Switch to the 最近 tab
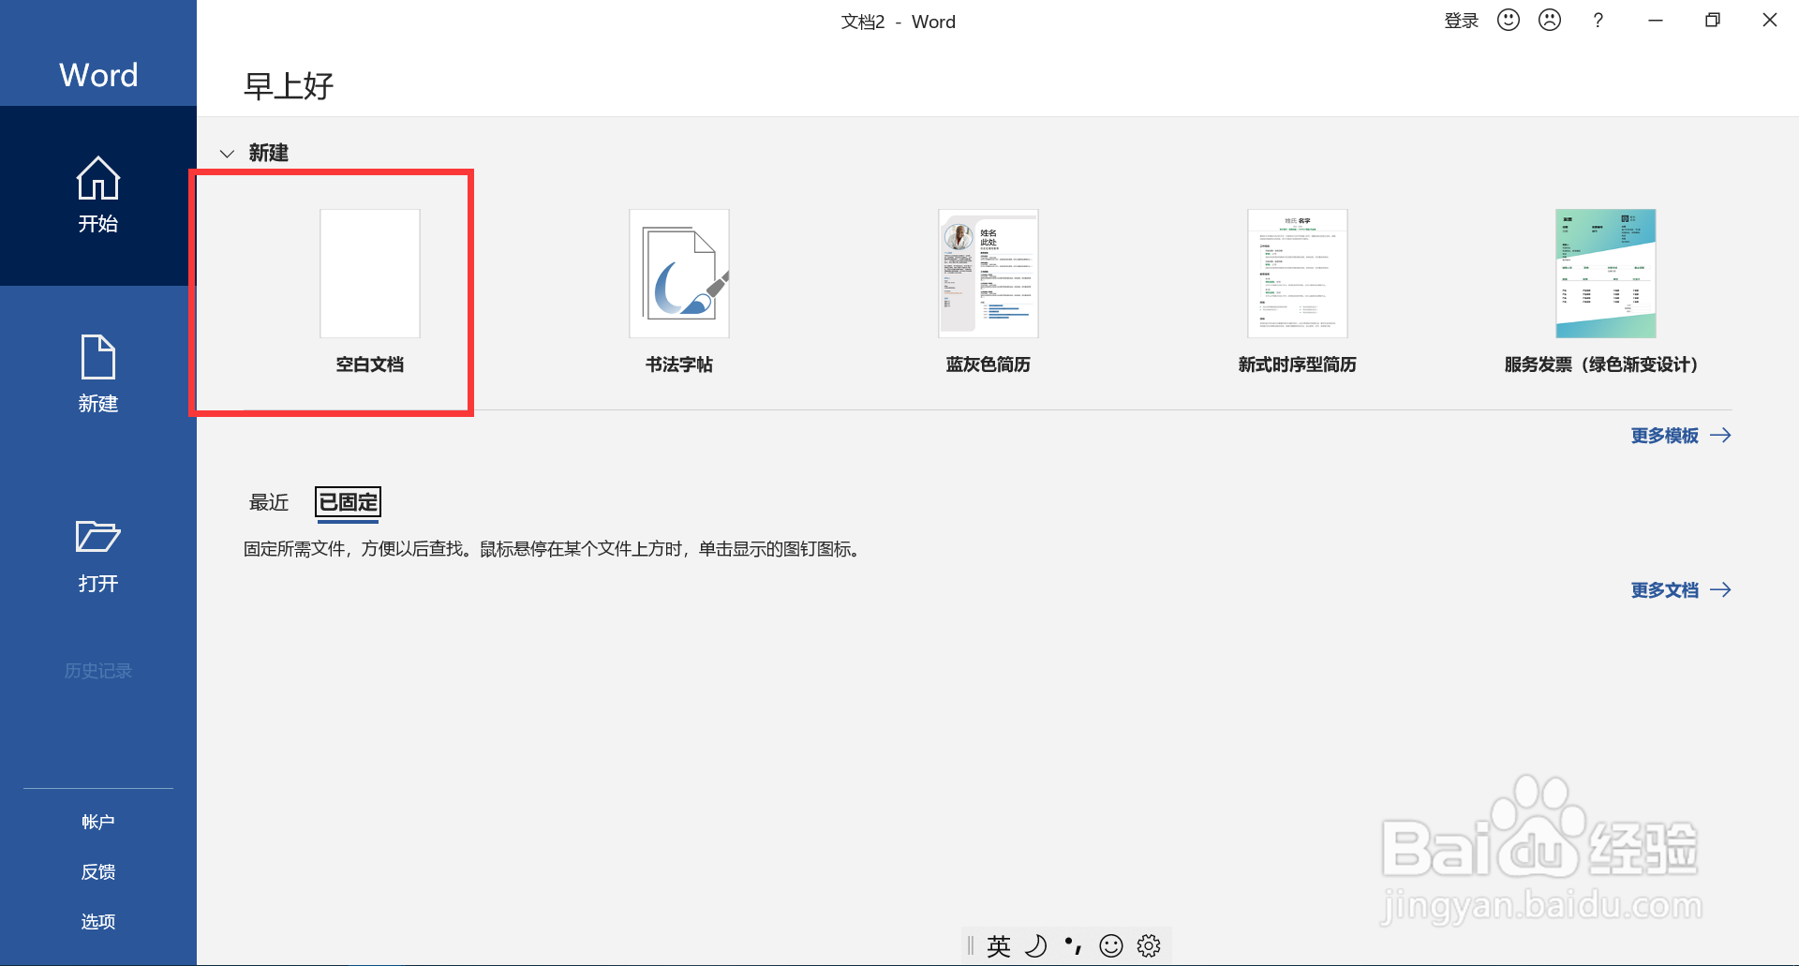The height and width of the screenshot is (966, 1799). 269,502
